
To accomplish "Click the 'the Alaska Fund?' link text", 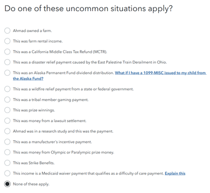I will click(28, 78).
